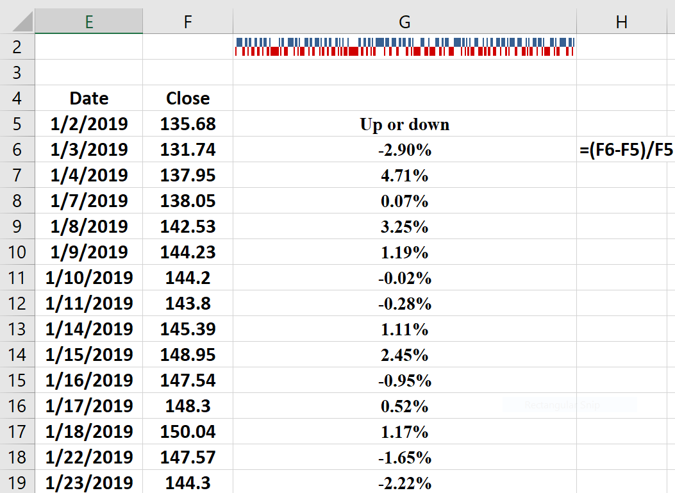Image resolution: width=675 pixels, height=493 pixels.
Task: Click date cell 1/2/2019
Action: (89, 124)
